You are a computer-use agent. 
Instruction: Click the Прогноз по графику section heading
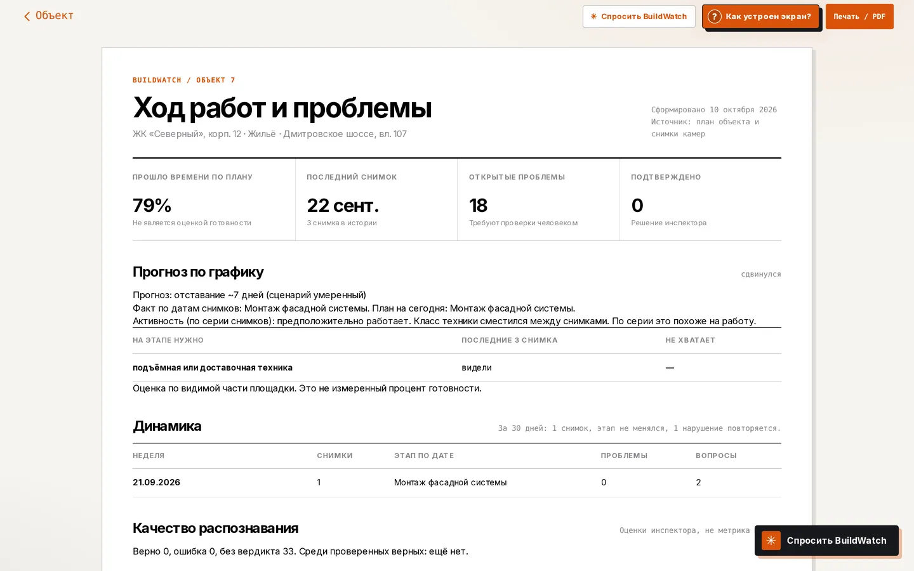point(198,272)
